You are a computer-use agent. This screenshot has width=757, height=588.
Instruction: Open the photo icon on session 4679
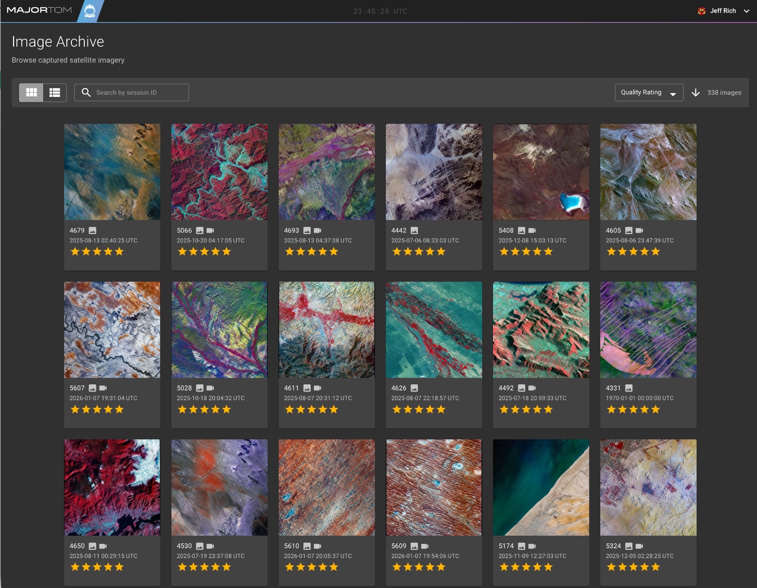pos(92,230)
